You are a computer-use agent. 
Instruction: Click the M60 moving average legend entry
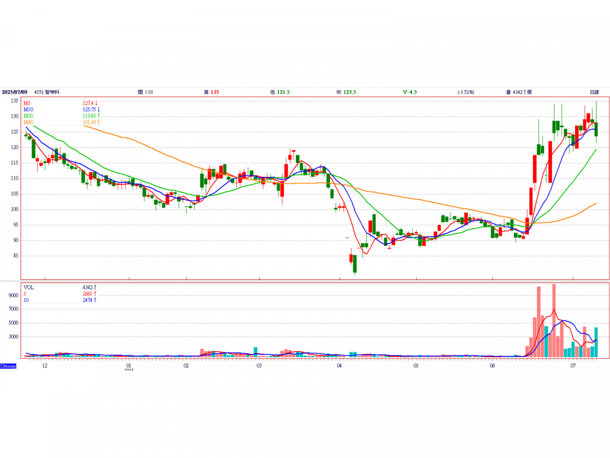pyautogui.click(x=28, y=123)
